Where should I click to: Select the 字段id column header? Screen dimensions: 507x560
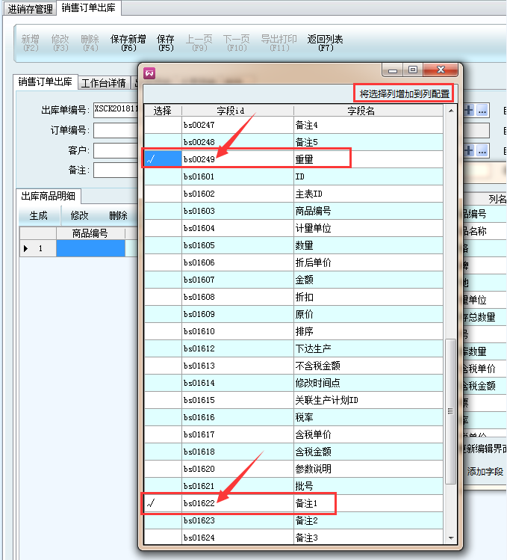click(x=237, y=111)
